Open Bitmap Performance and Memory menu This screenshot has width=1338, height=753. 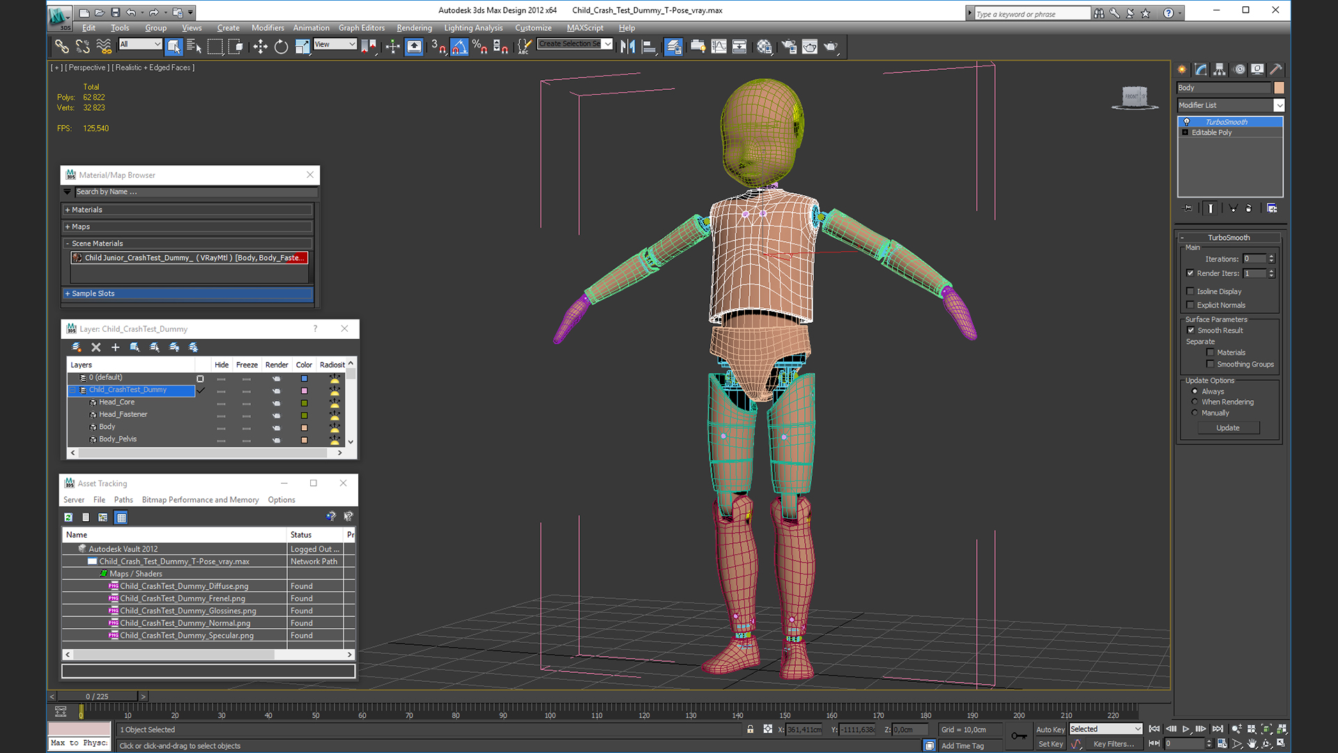(x=200, y=500)
